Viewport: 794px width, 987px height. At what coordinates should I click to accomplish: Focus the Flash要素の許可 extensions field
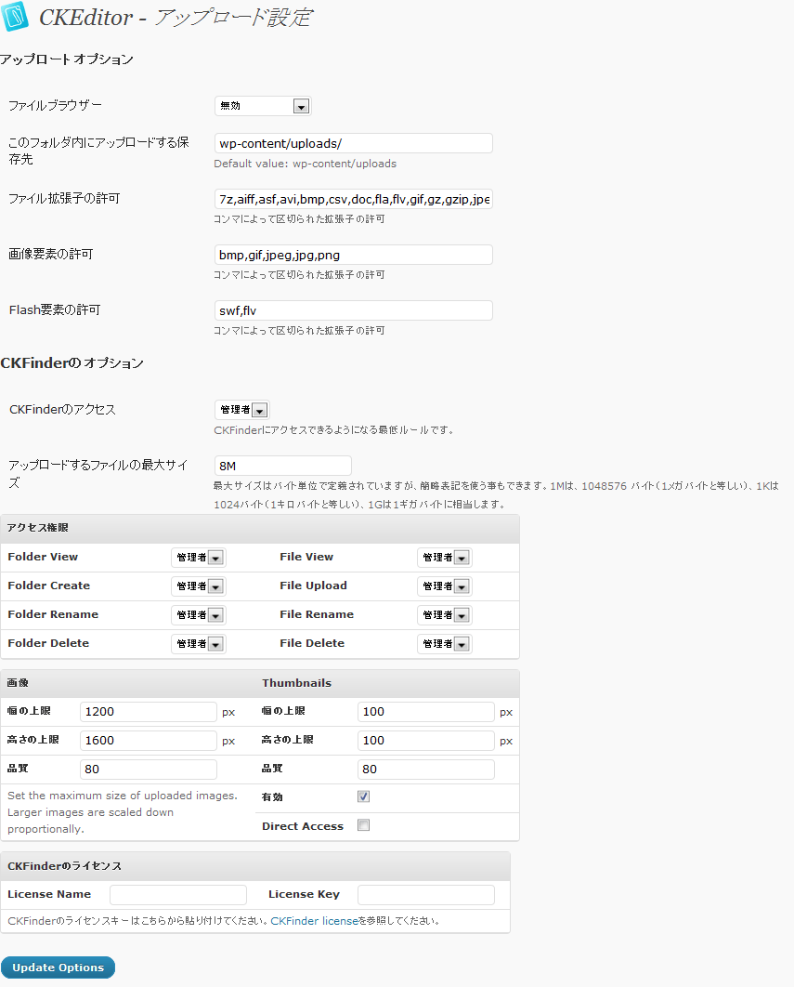pyautogui.click(x=354, y=310)
